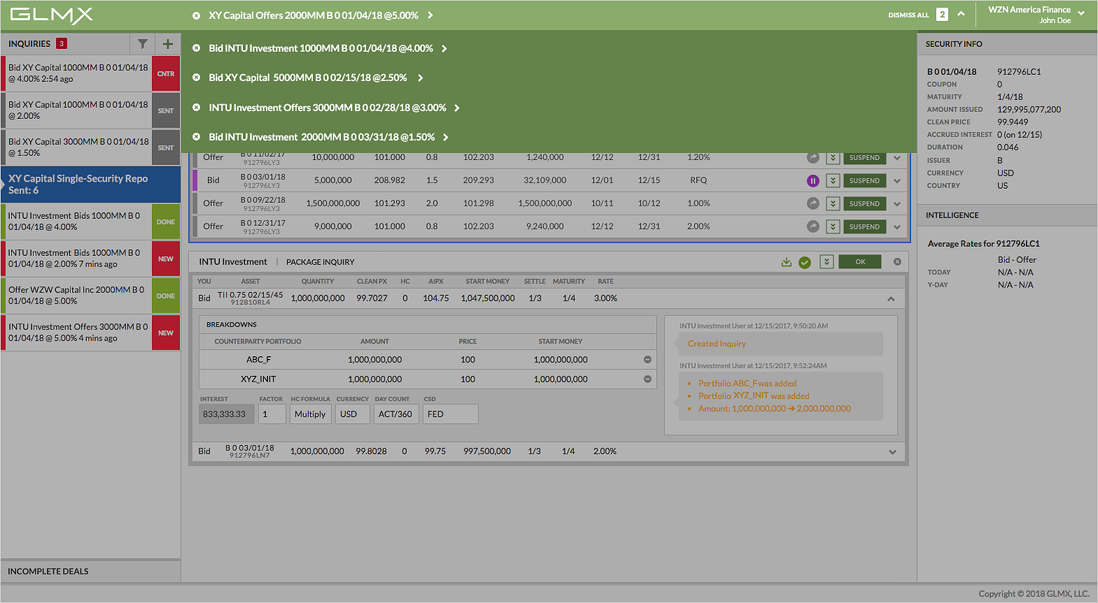Click the 912796LC1 value in Security Info
This screenshot has width=1098, height=603.
pos(1019,71)
